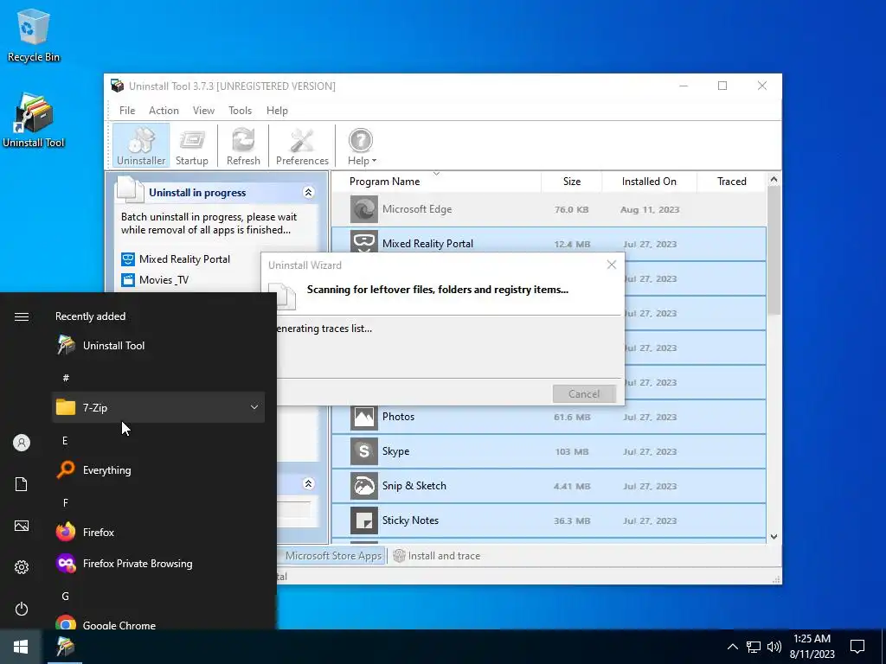Screen dimensions: 886x664
Task: Expand the 7-Zip folder in Start menu
Action: (158, 407)
